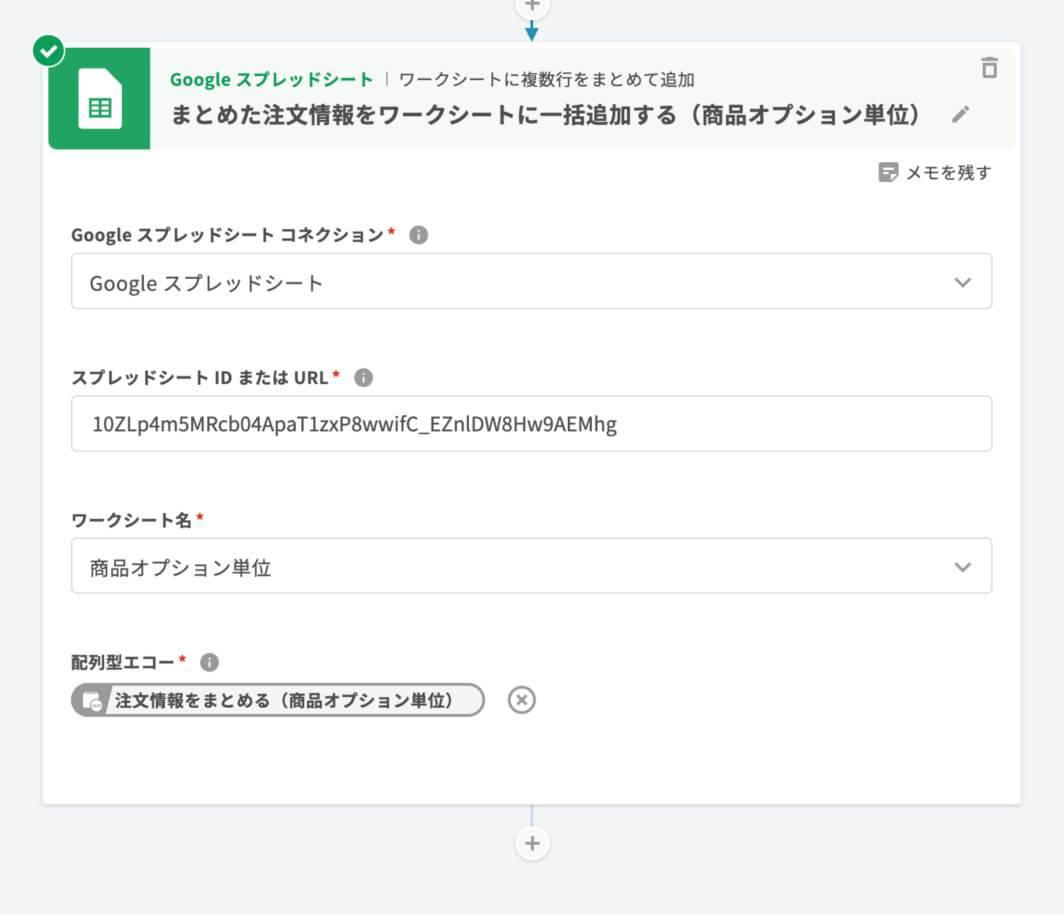Click the Google スプレッドシート header link
The height and width of the screenshot is (915, 1064).
point(271,80)
